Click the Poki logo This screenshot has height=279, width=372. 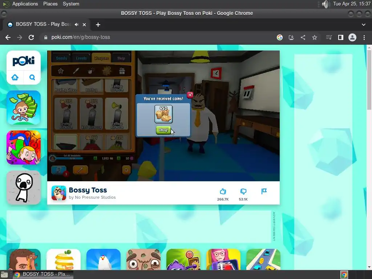24,61
